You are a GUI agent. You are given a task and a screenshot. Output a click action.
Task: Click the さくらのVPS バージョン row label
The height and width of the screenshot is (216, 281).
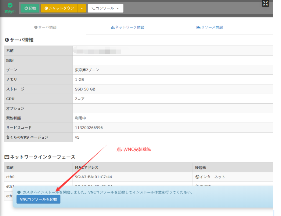27,137
